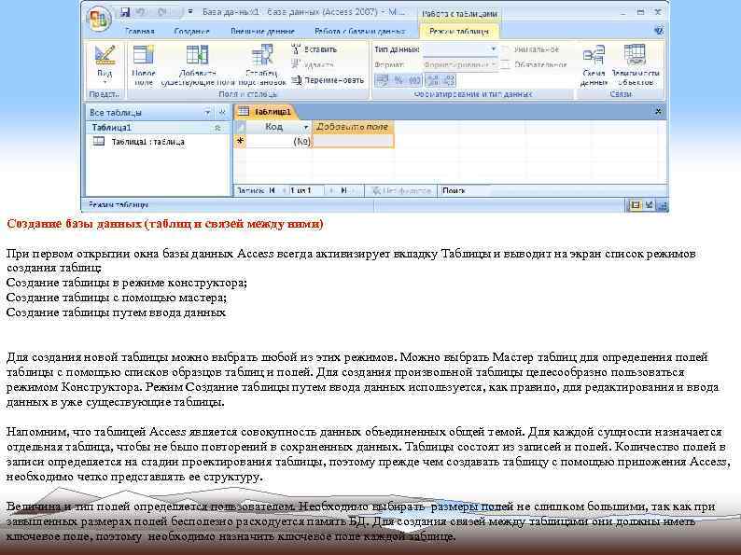Viewport: 741px width, 555px height.
Task: Click the currency format icon
Action: (382, 80)
